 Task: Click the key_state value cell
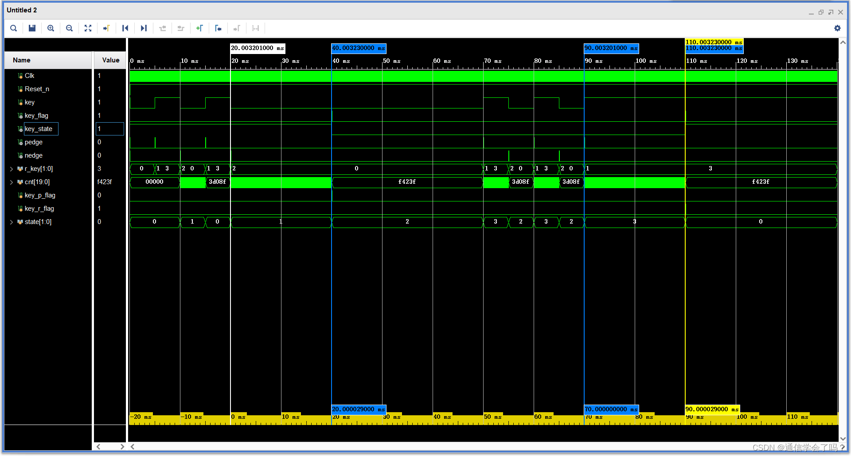click(x=110, y=129)
